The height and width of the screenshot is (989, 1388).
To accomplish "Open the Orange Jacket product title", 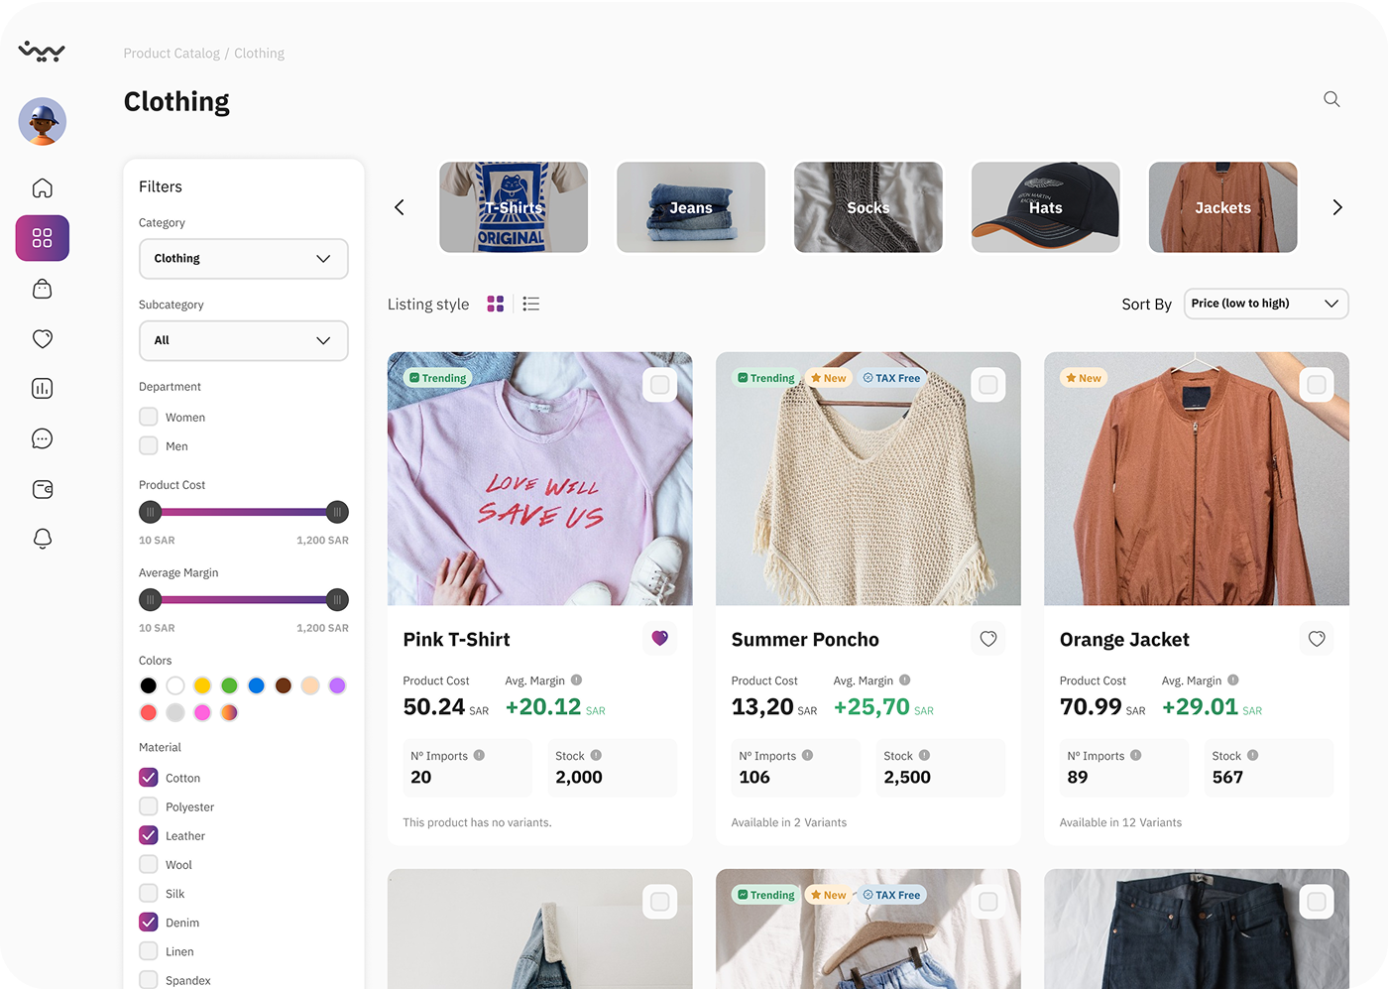I will tap(1124, 640).
